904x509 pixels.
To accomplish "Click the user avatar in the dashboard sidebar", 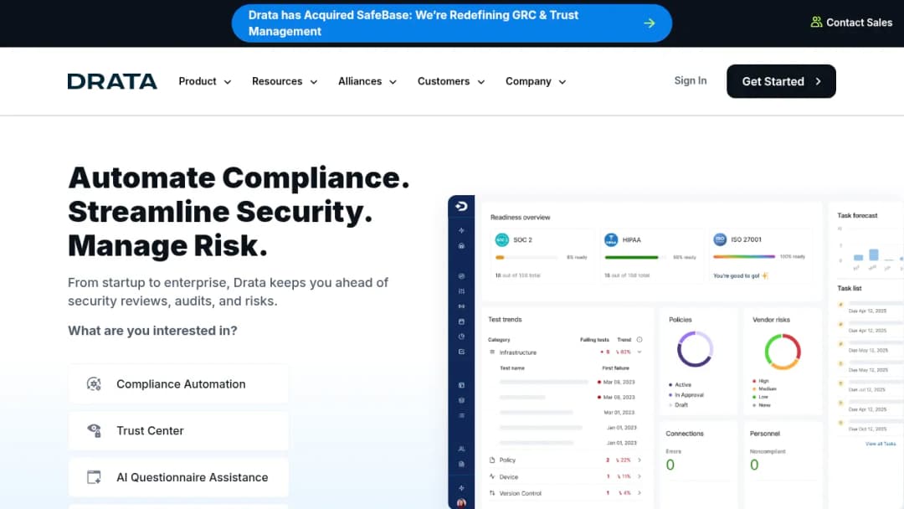I will point(461,503).
